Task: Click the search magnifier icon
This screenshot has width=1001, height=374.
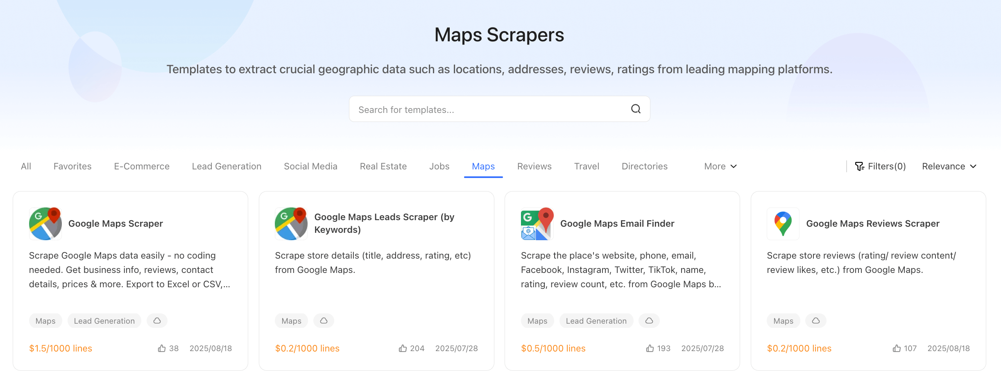Action: click(635, 109)
